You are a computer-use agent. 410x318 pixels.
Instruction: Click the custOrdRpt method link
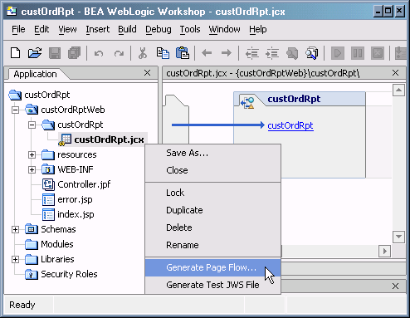pos(290,125)
